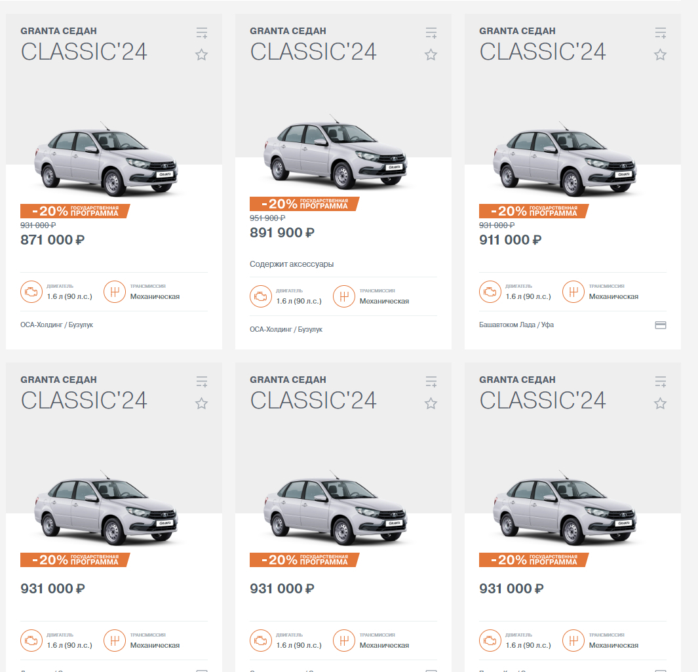Select the 871 000 ₽ price
This screenshot has width=698, height=672.
click(x=52, y=240)
